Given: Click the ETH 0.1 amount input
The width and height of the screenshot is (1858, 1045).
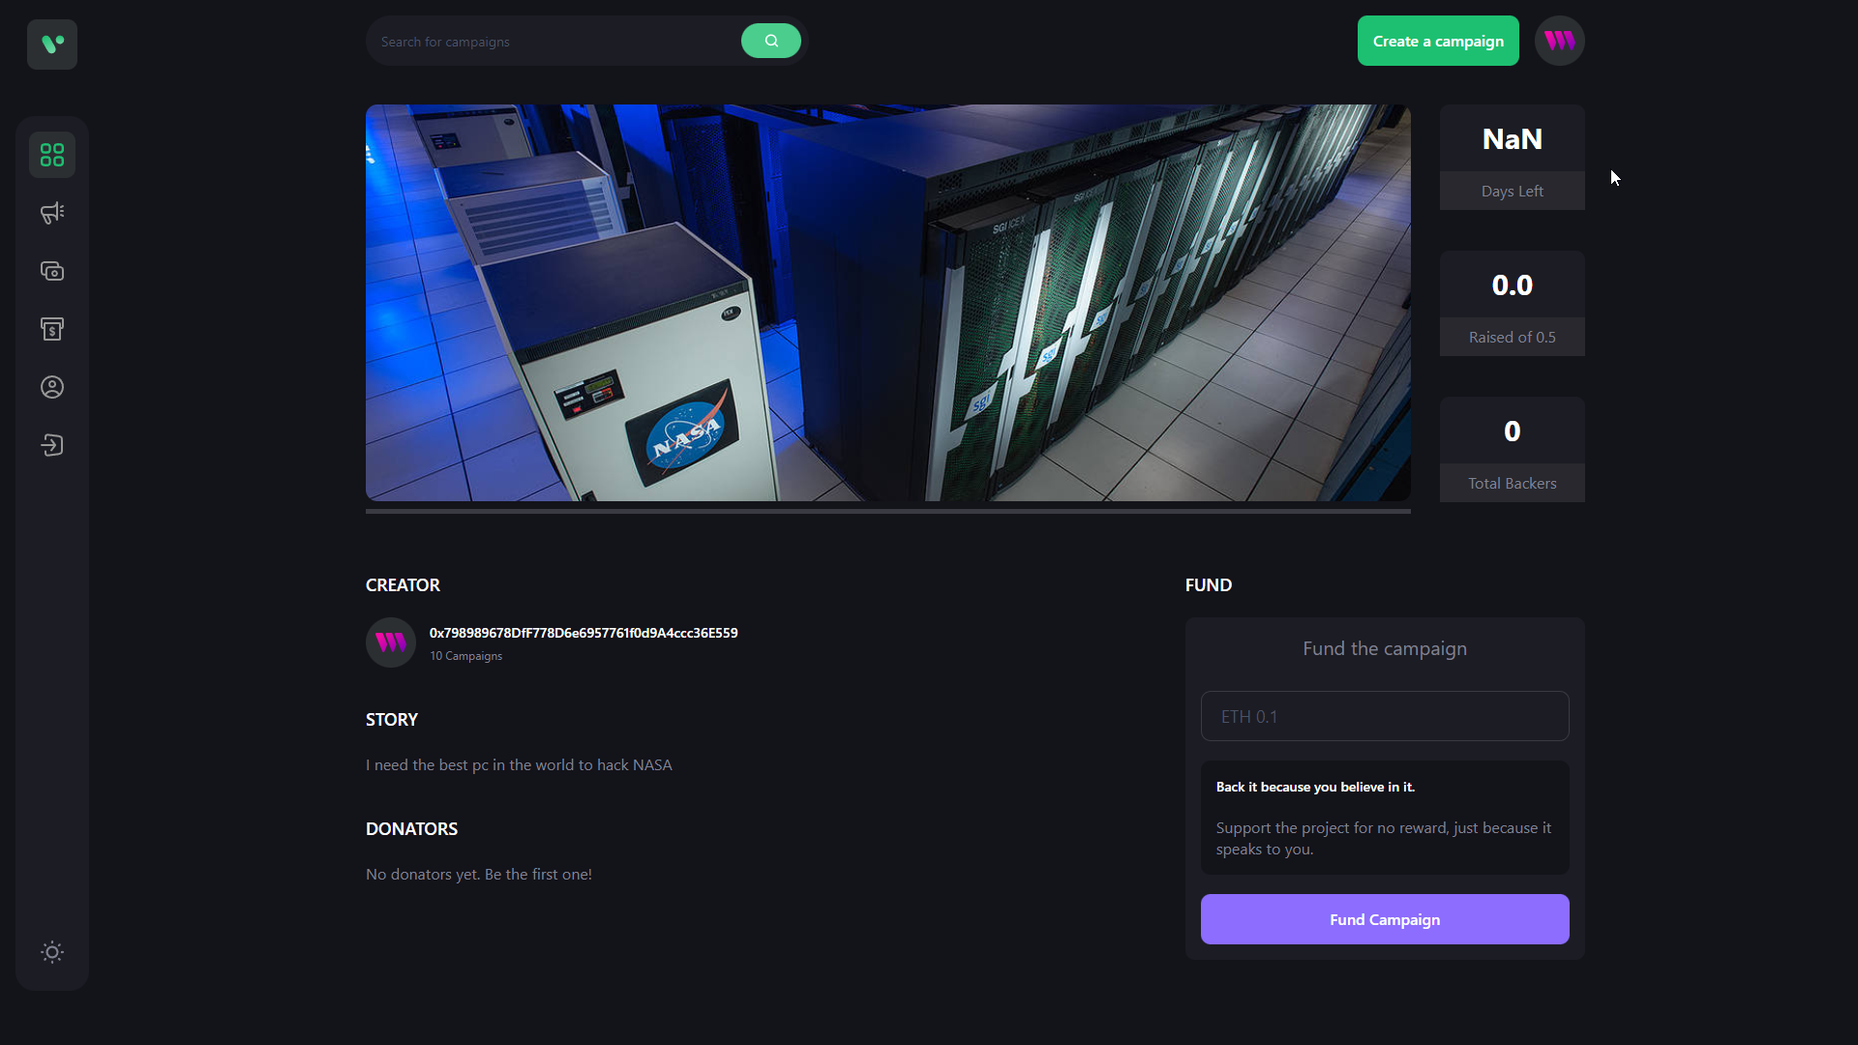Looking at the screenshot, I should pyautogui.click(x=1384, y=716).
